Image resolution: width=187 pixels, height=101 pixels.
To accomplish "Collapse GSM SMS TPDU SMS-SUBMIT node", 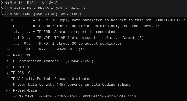I will point(2,14).
